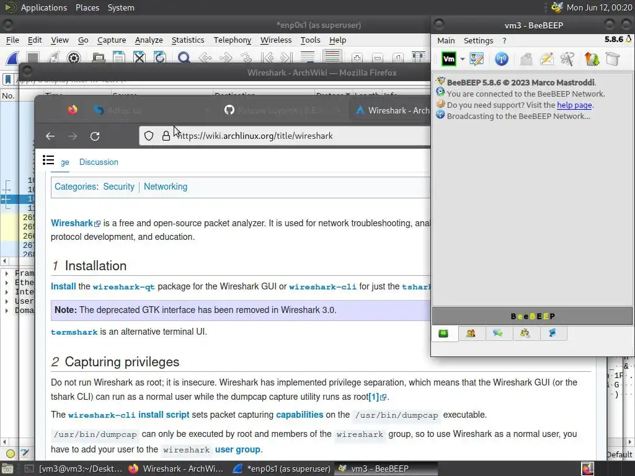Open Wireshark Telephony menu
Viewport: 635px width, 476px height.
pos(233,40)
